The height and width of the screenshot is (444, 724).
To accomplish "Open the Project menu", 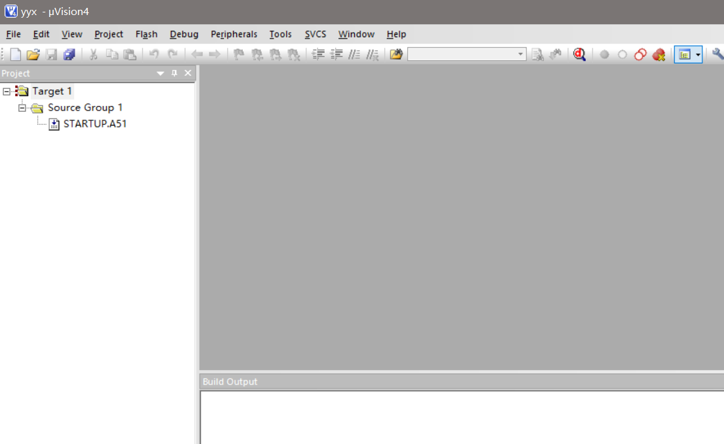I will (x=109, y=34).
